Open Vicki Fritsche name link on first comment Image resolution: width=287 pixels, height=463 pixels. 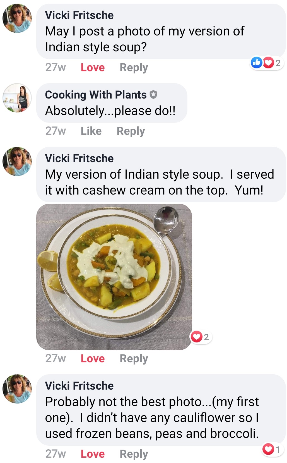[x=79, y=15]
